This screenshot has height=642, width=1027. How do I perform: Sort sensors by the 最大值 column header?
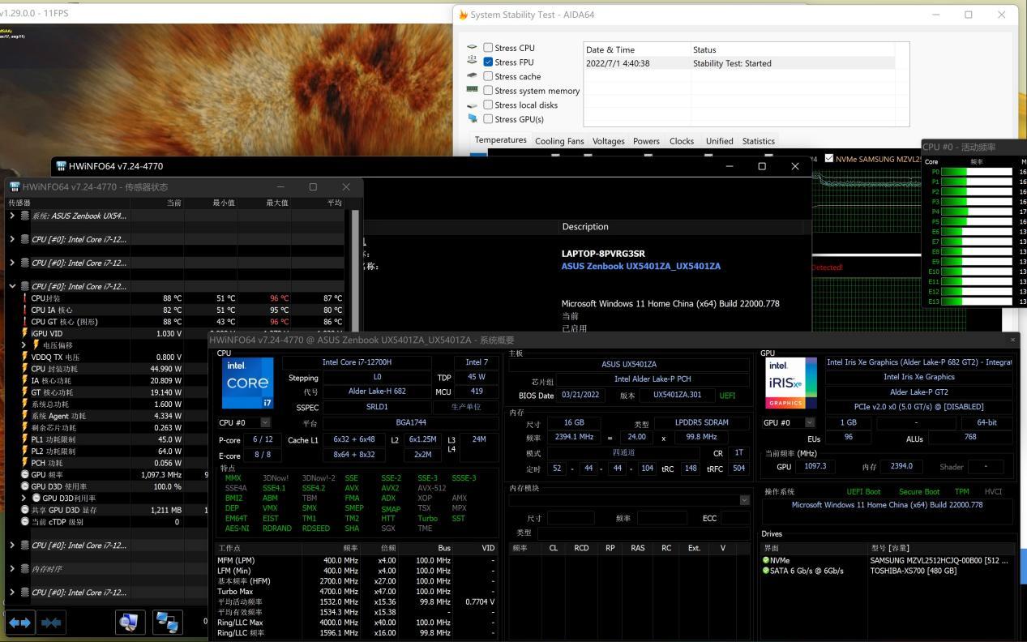277,203
